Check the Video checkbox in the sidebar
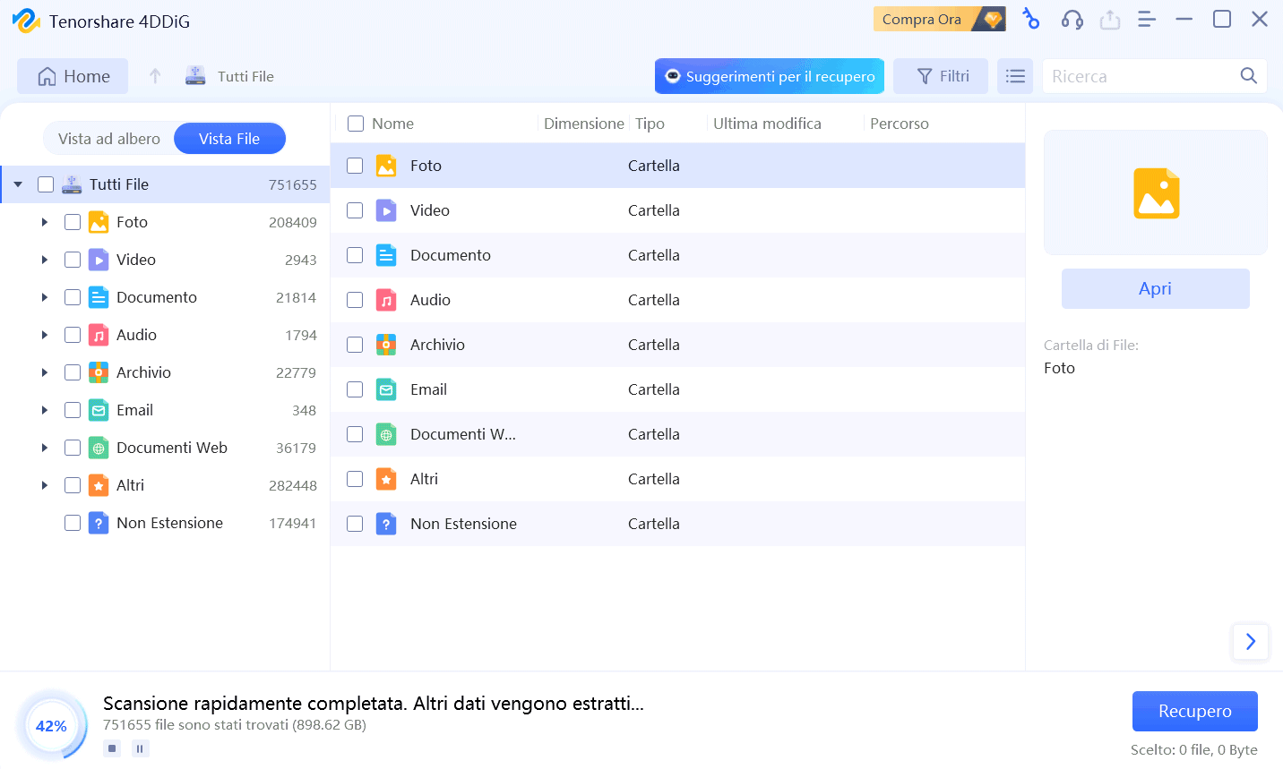1283x769 pixels. [73, 260]
